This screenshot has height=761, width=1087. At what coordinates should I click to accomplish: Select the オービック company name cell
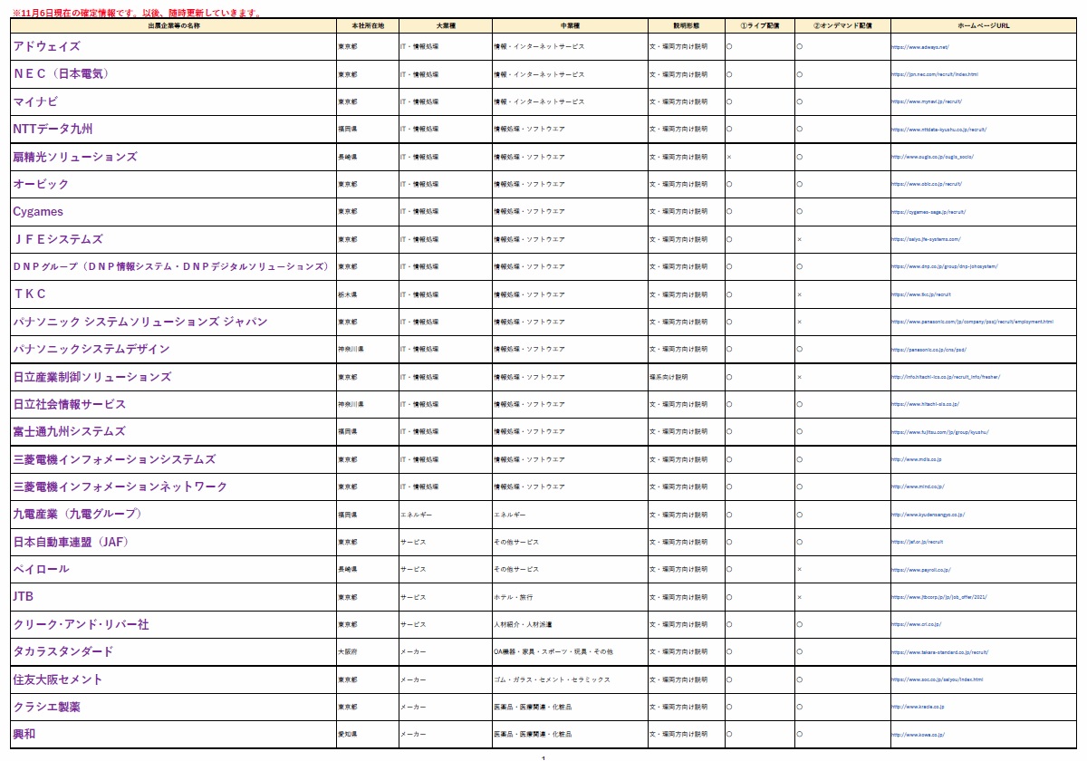[x=174, y=184]
